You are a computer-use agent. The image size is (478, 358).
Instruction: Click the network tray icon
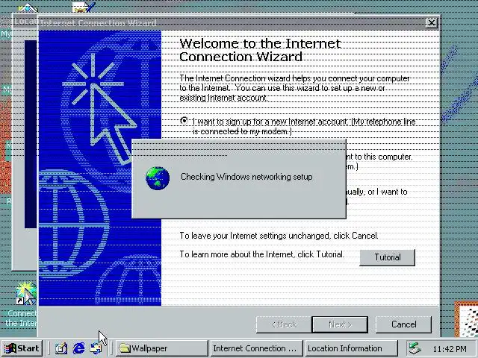click(x=415, y=348)
